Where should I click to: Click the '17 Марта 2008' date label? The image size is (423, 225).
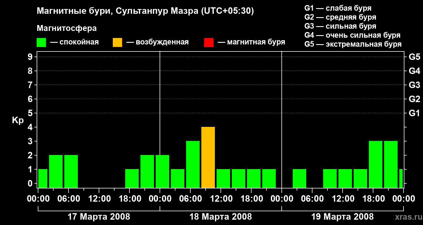[x=99, y=217]
